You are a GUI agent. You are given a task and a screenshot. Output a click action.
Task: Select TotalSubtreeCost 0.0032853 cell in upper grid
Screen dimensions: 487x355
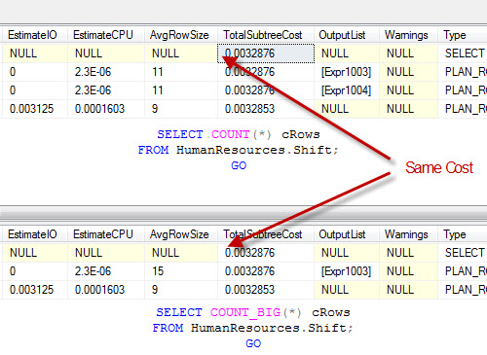(x=266, y=109)
